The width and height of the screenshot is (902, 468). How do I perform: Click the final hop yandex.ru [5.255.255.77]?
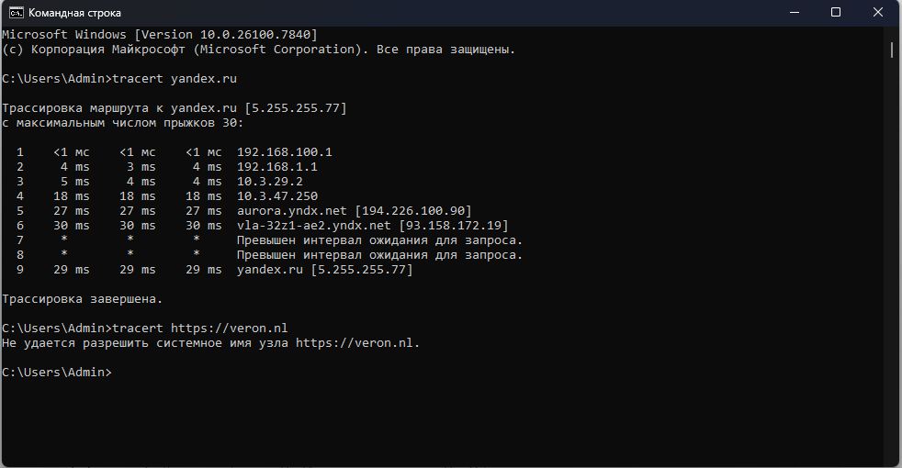324,270
